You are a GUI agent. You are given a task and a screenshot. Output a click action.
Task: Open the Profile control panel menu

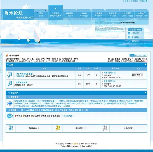click(x=70, y=15)
